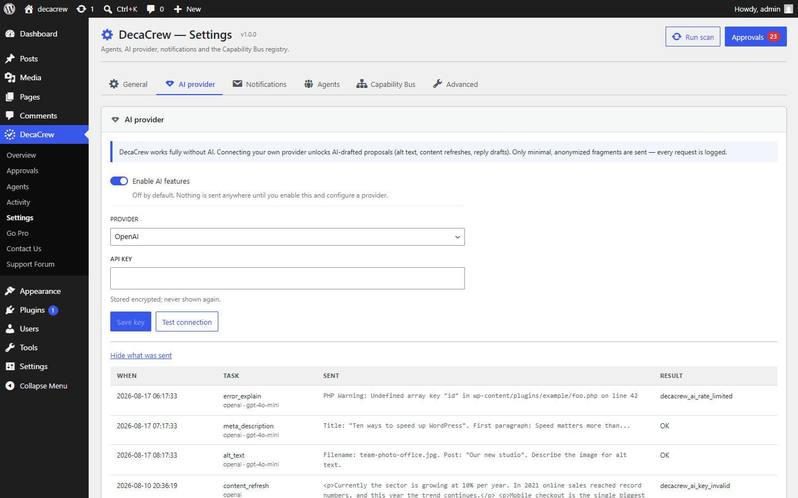The height and width of the screenshot is (498, 798).
Task: Click the General tab gear icon
Action: pyautogui.click(x=114, y=84)
